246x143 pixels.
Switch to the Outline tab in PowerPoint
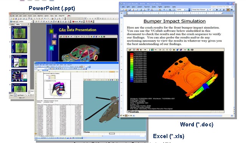12,25
